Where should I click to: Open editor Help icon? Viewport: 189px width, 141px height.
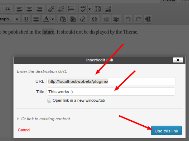148,19
